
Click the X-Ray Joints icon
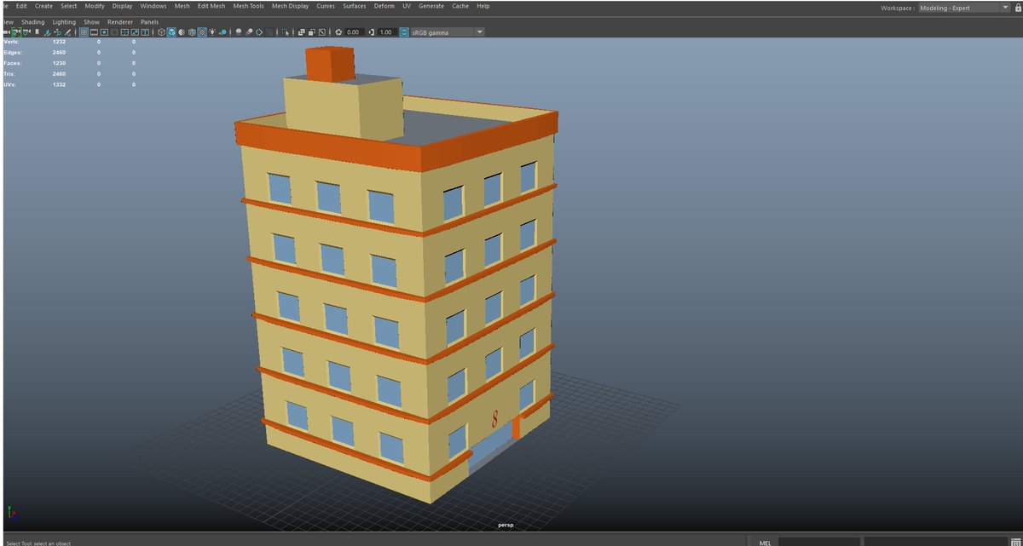pos(321,32)
